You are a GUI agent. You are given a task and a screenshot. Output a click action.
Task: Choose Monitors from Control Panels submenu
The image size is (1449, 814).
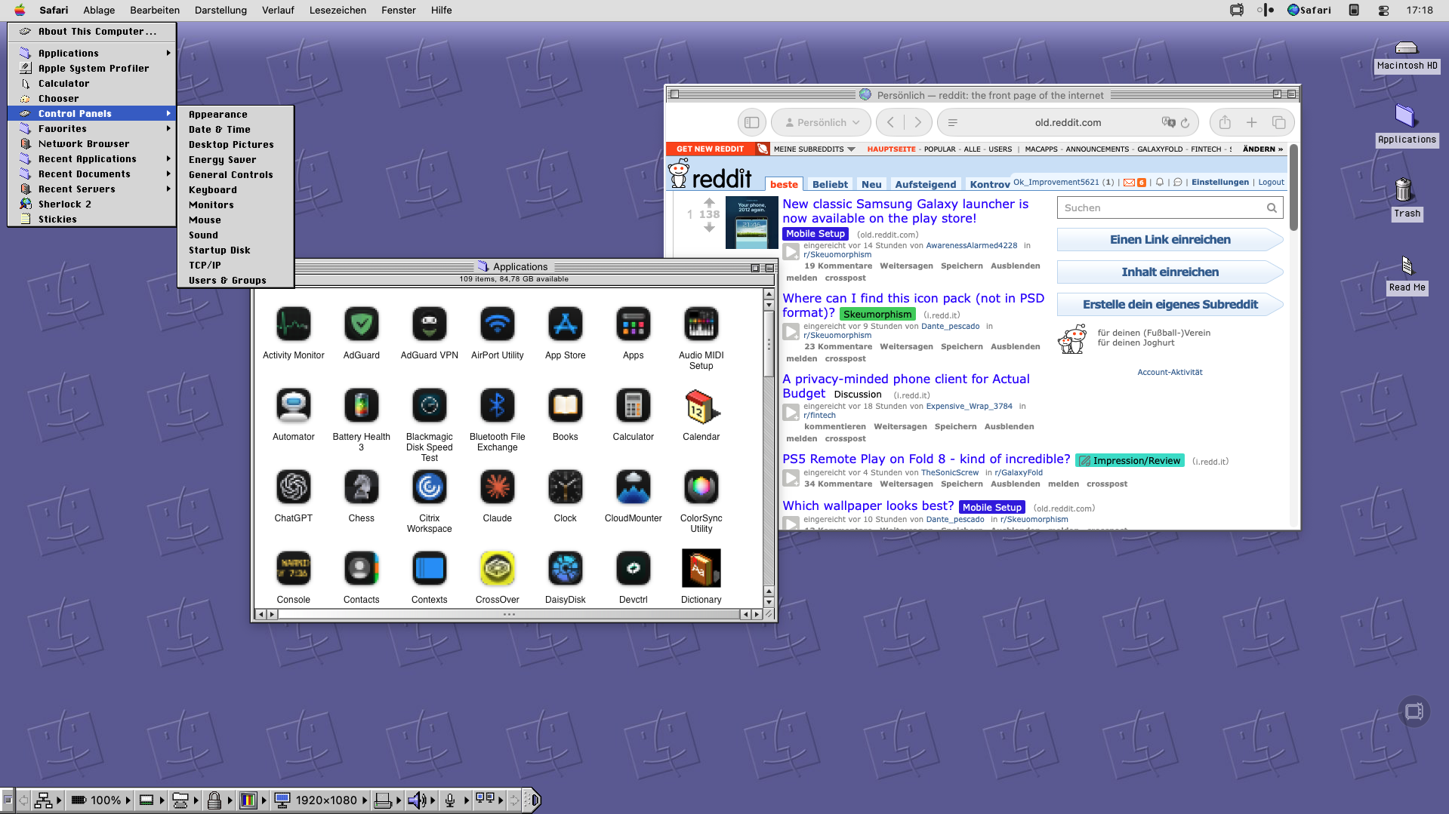236,205
